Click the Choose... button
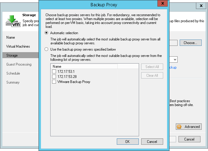208x151 pixels. pyautogui.click(x=190, y=43)
